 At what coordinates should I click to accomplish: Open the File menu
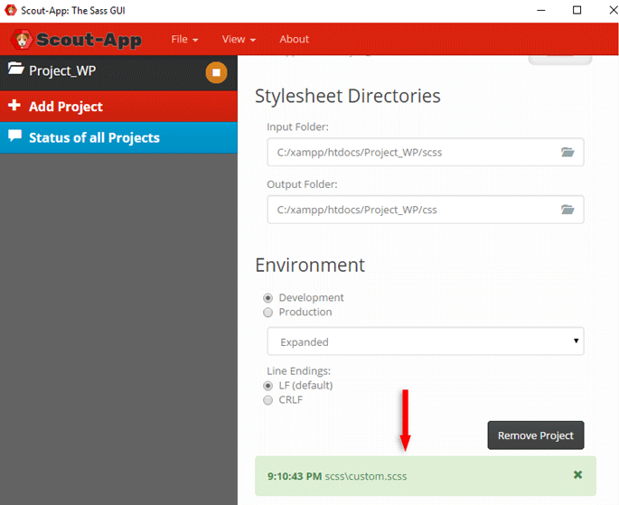[184, 39]
